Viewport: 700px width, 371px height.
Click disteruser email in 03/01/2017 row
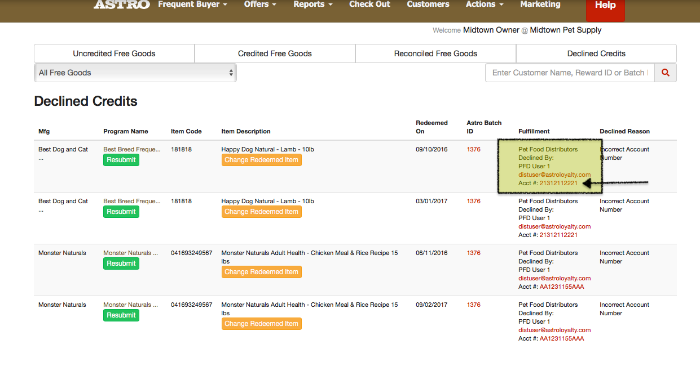tap(554, 226)
